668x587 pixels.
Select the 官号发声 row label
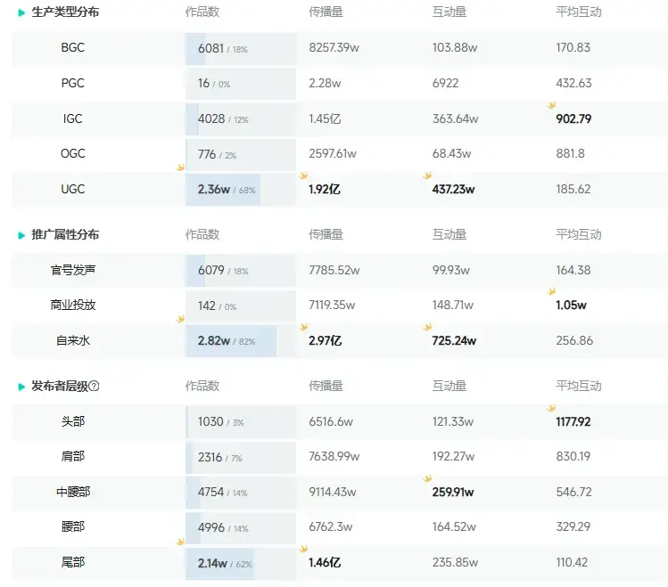(x=73, y=270)
